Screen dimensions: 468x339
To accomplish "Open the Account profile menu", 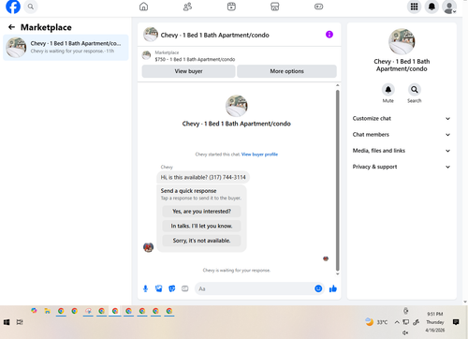I will [449, 7].
